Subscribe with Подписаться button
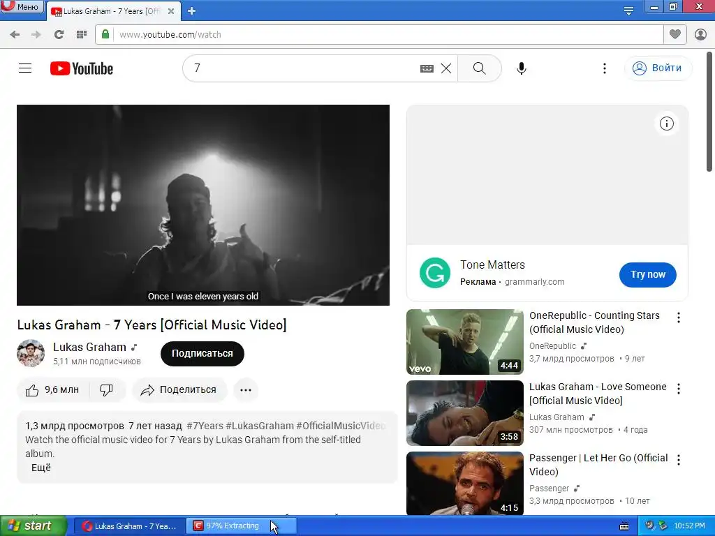Screen dimensions: 715x536 click(202, 354)
